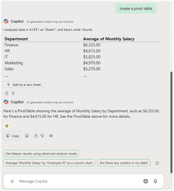Click the first AI-generated content disclaimer
The width and height of the screenshot is (174, 191).
pyautogui.click(x=50, y=22)
